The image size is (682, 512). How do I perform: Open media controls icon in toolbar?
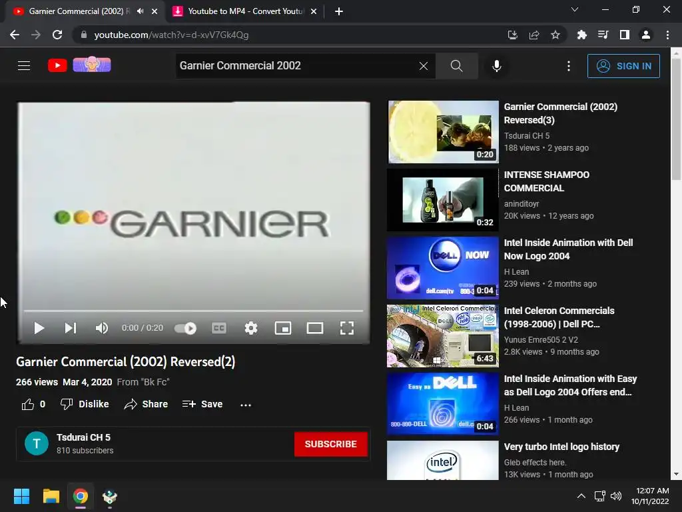603,35
